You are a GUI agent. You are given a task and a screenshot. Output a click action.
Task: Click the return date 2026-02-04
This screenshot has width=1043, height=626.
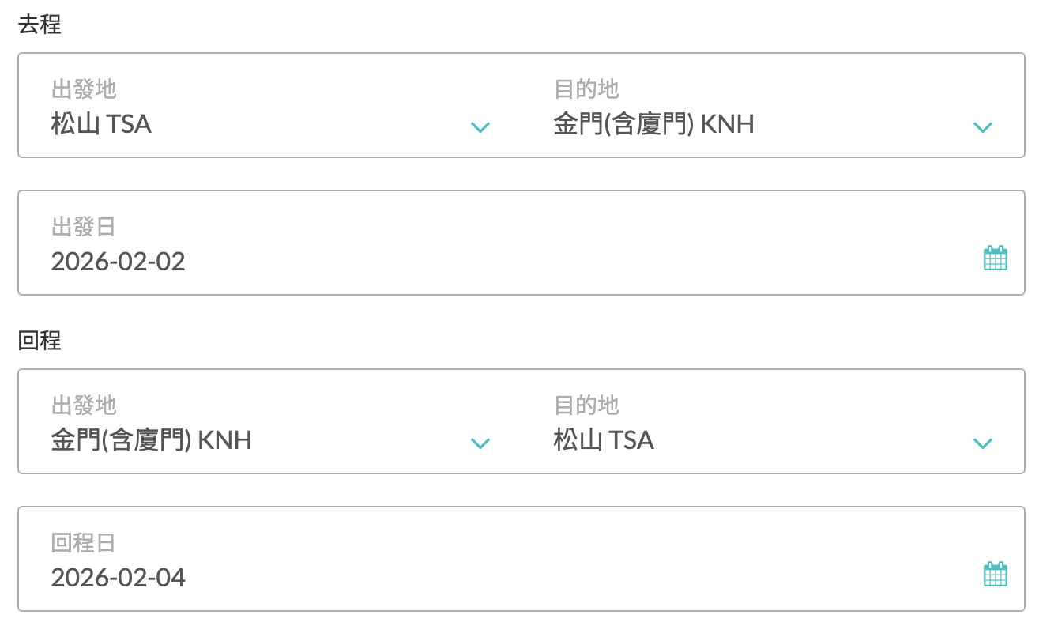118,578
